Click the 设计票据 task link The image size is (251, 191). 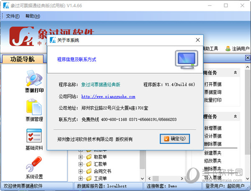click(213, 136)
